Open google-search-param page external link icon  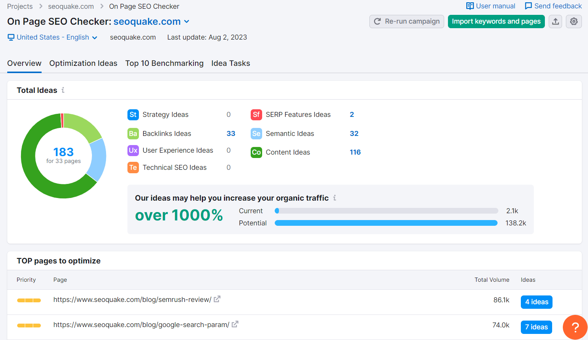tap(235, 324)
